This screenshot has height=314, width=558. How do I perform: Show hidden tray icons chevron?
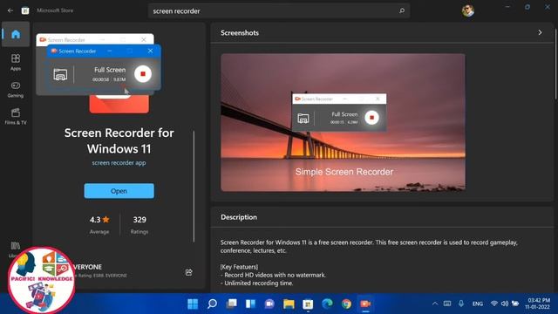pos(435,304)
